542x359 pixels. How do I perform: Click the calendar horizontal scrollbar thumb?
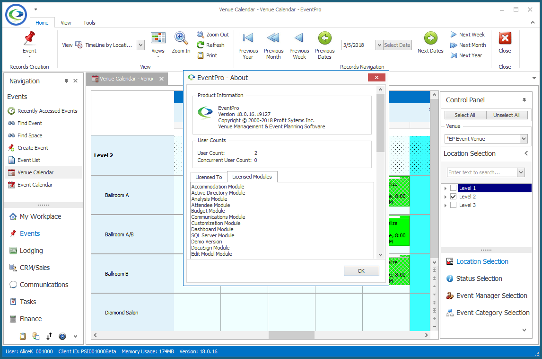(291, 335)
